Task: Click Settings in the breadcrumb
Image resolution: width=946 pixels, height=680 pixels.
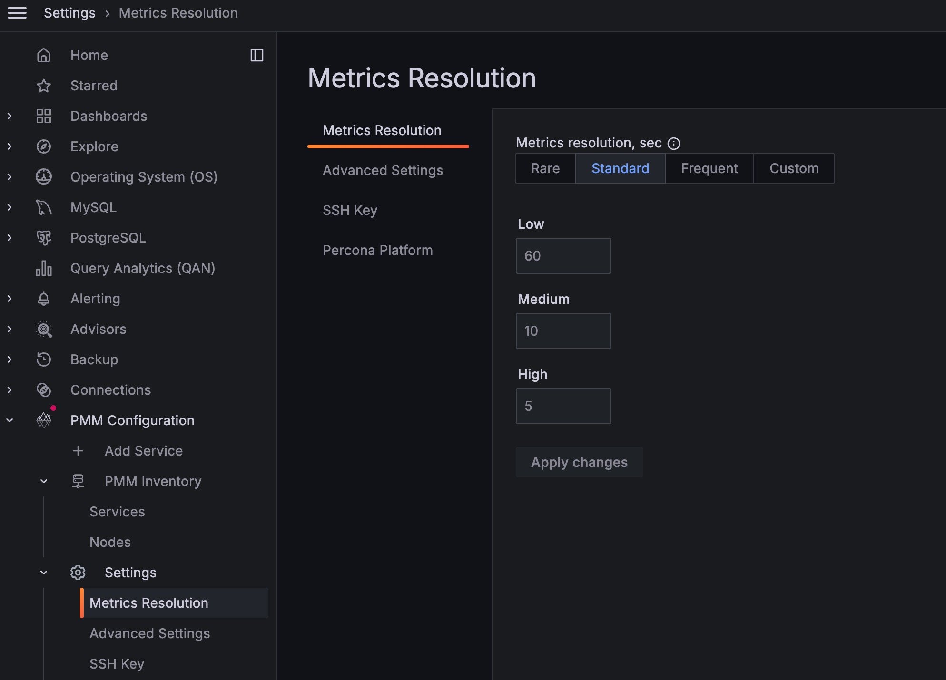Action: click(69, 13)
